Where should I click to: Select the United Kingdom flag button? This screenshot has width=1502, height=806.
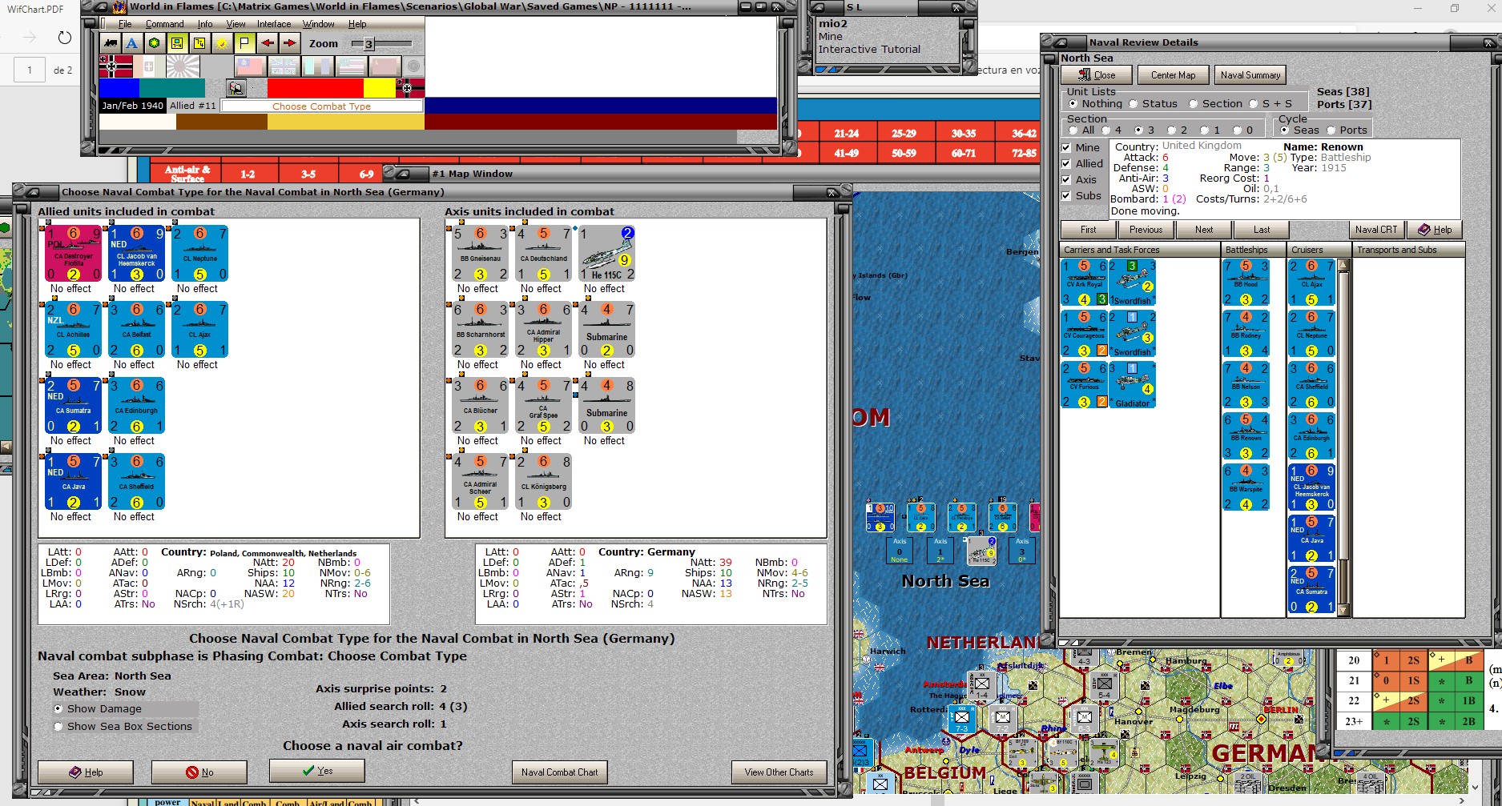(x=284, y=66)
